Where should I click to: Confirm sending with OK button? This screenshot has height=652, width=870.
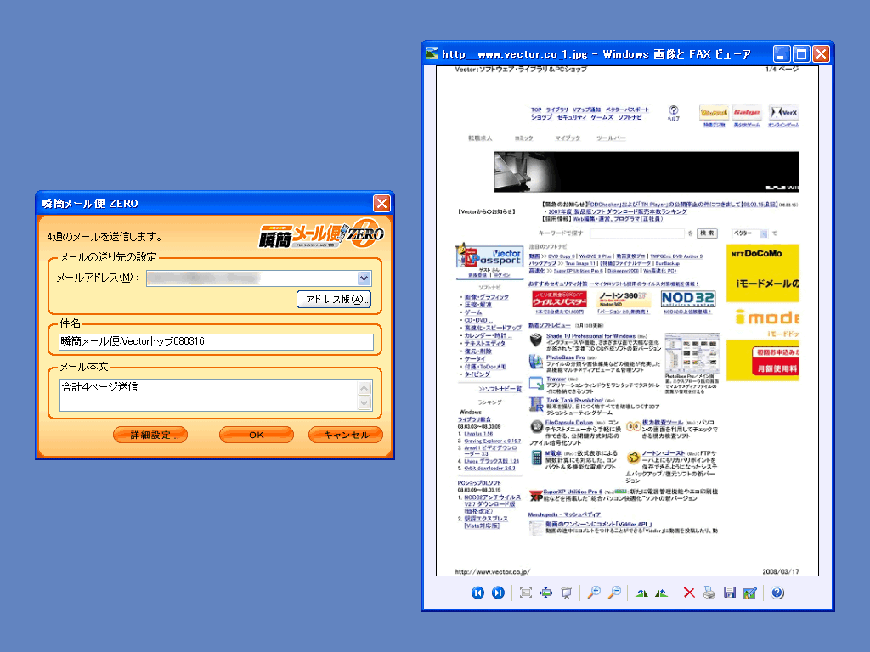click(257, 435)
